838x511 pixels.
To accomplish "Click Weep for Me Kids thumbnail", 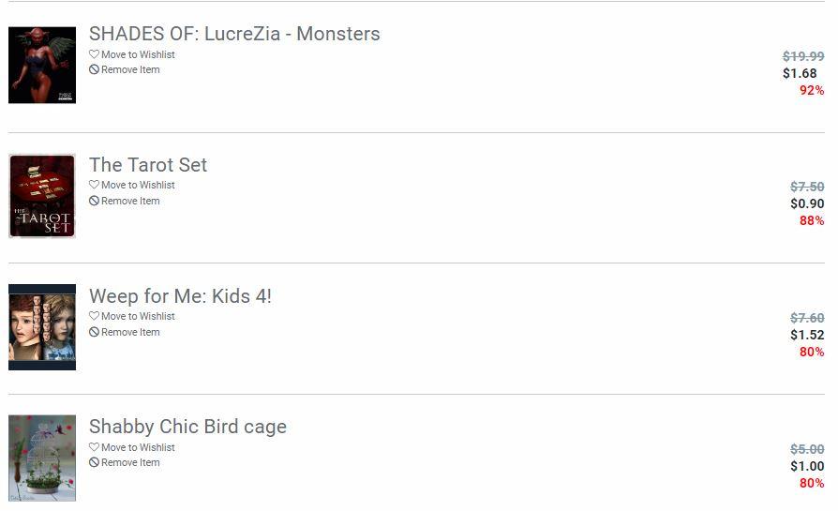I will (42, 327).
